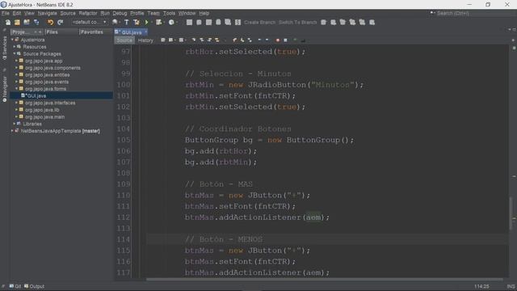
Task: Click the Shift Line Right icon
Action: pos(267,40)
